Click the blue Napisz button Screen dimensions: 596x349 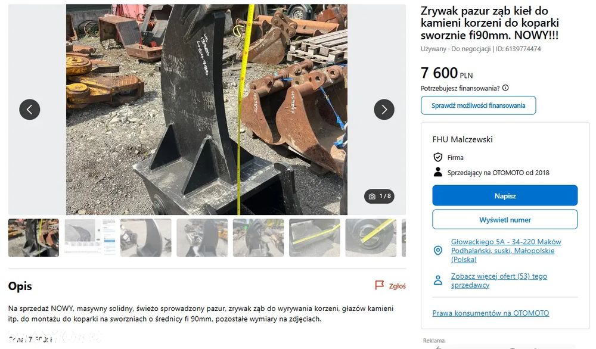505,195
